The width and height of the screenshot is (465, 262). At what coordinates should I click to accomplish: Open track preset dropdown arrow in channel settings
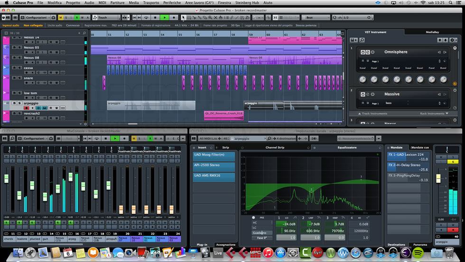(x=379, y=138)
